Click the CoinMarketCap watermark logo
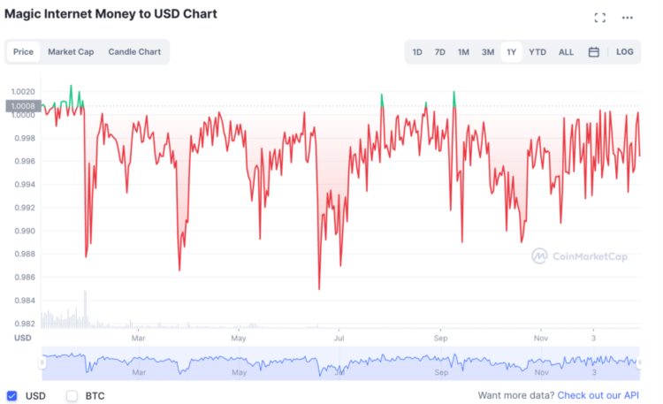The width and height of the screenshot is (663, 404). (x=579, y=255)
